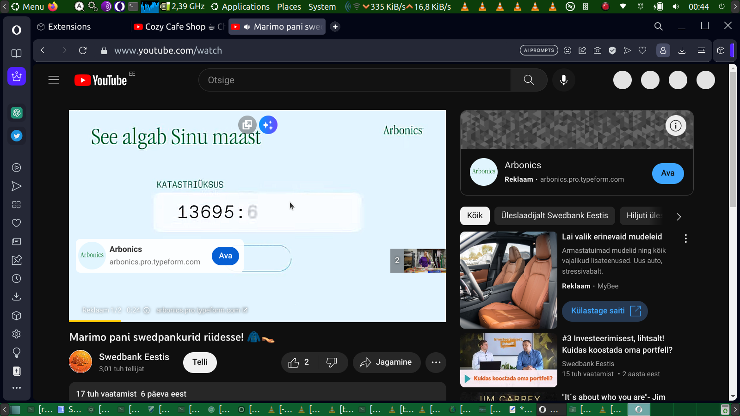
Task: Open the YouTube home logo
Action: click(x=101, y=80)
